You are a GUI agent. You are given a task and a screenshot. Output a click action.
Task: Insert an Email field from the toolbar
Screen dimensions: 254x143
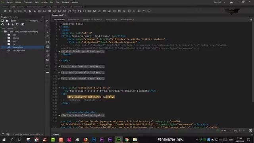(15, 11)
